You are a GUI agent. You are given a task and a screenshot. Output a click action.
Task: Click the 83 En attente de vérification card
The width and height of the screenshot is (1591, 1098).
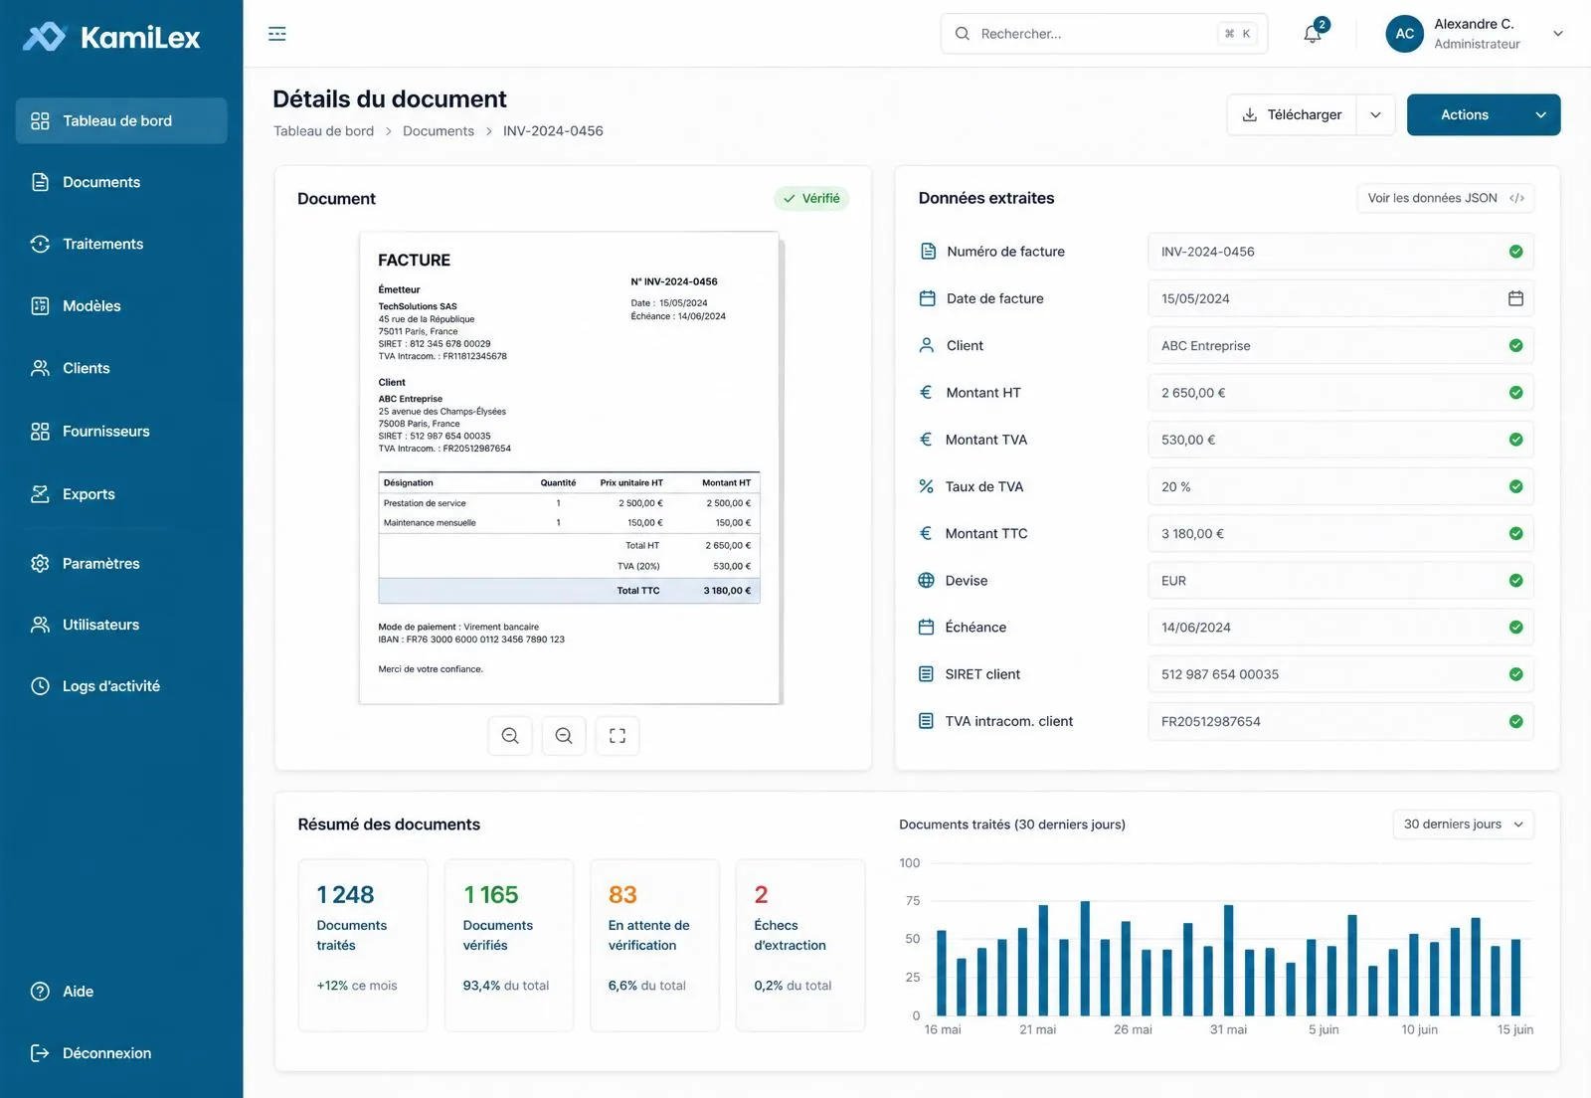click(654, 945)
